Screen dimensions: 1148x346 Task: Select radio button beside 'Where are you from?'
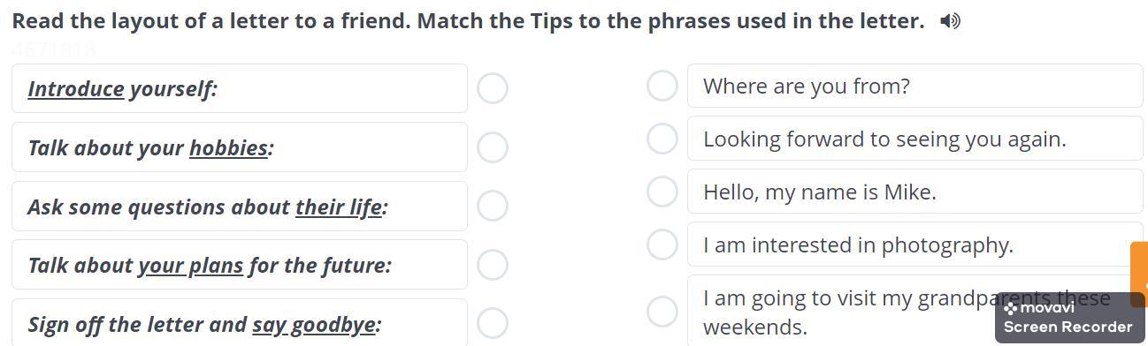pyautogui.click(x=662, y=86)
